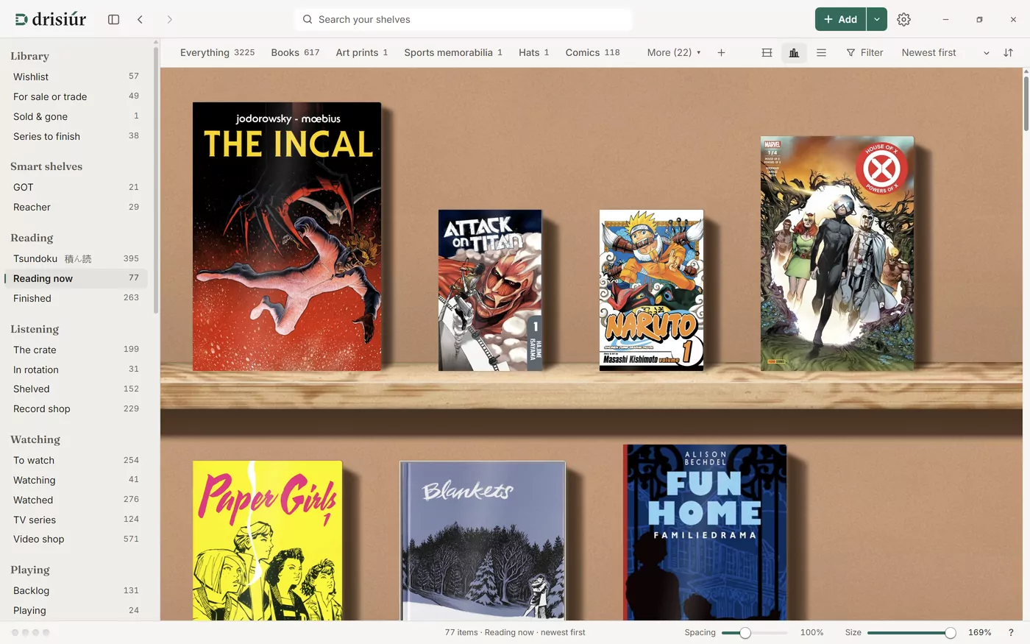1030x644 pixels.
Task: Open Record shop in sidebar
Action: tap(76, 408)
